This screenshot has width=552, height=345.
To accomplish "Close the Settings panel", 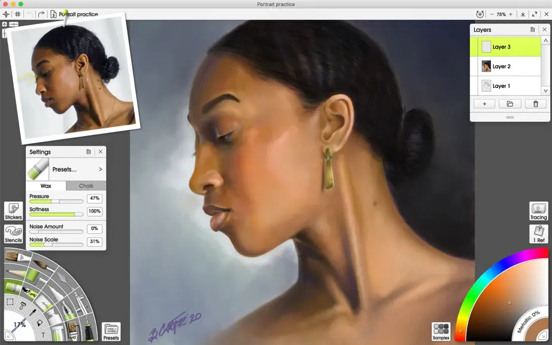I will 101,152.
